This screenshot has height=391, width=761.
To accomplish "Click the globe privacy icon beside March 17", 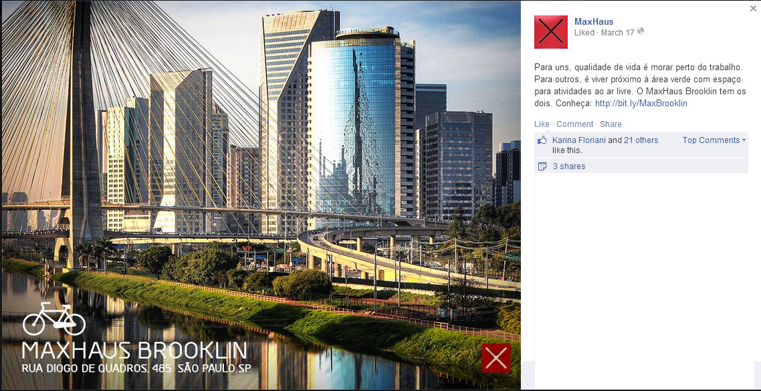I will click(x=641, y=31).
